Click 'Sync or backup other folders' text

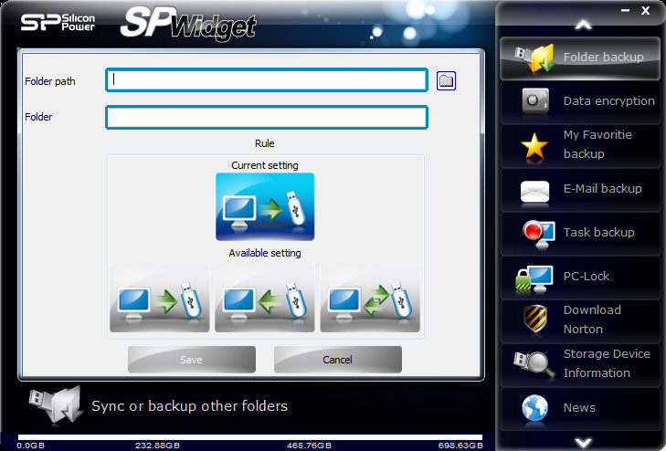189,406
